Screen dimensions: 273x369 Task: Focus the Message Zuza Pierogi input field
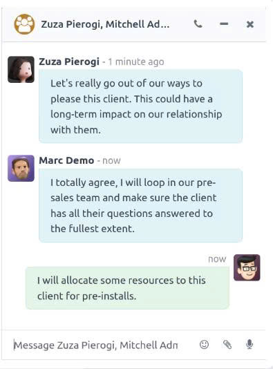tap(101, 345)
